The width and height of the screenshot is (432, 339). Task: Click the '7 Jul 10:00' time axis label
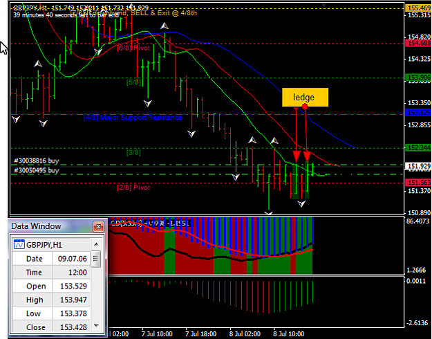157,333
